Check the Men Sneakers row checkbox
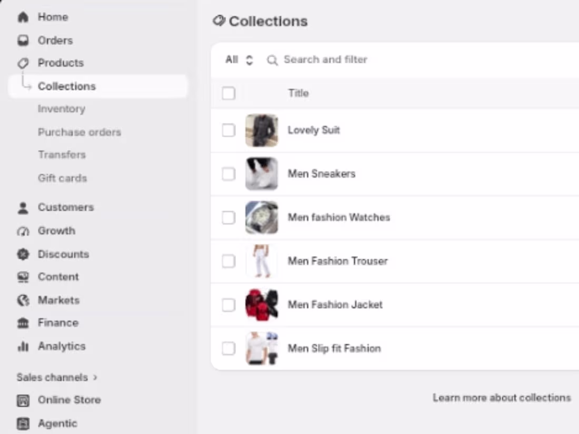 click(x=228, y=174)
